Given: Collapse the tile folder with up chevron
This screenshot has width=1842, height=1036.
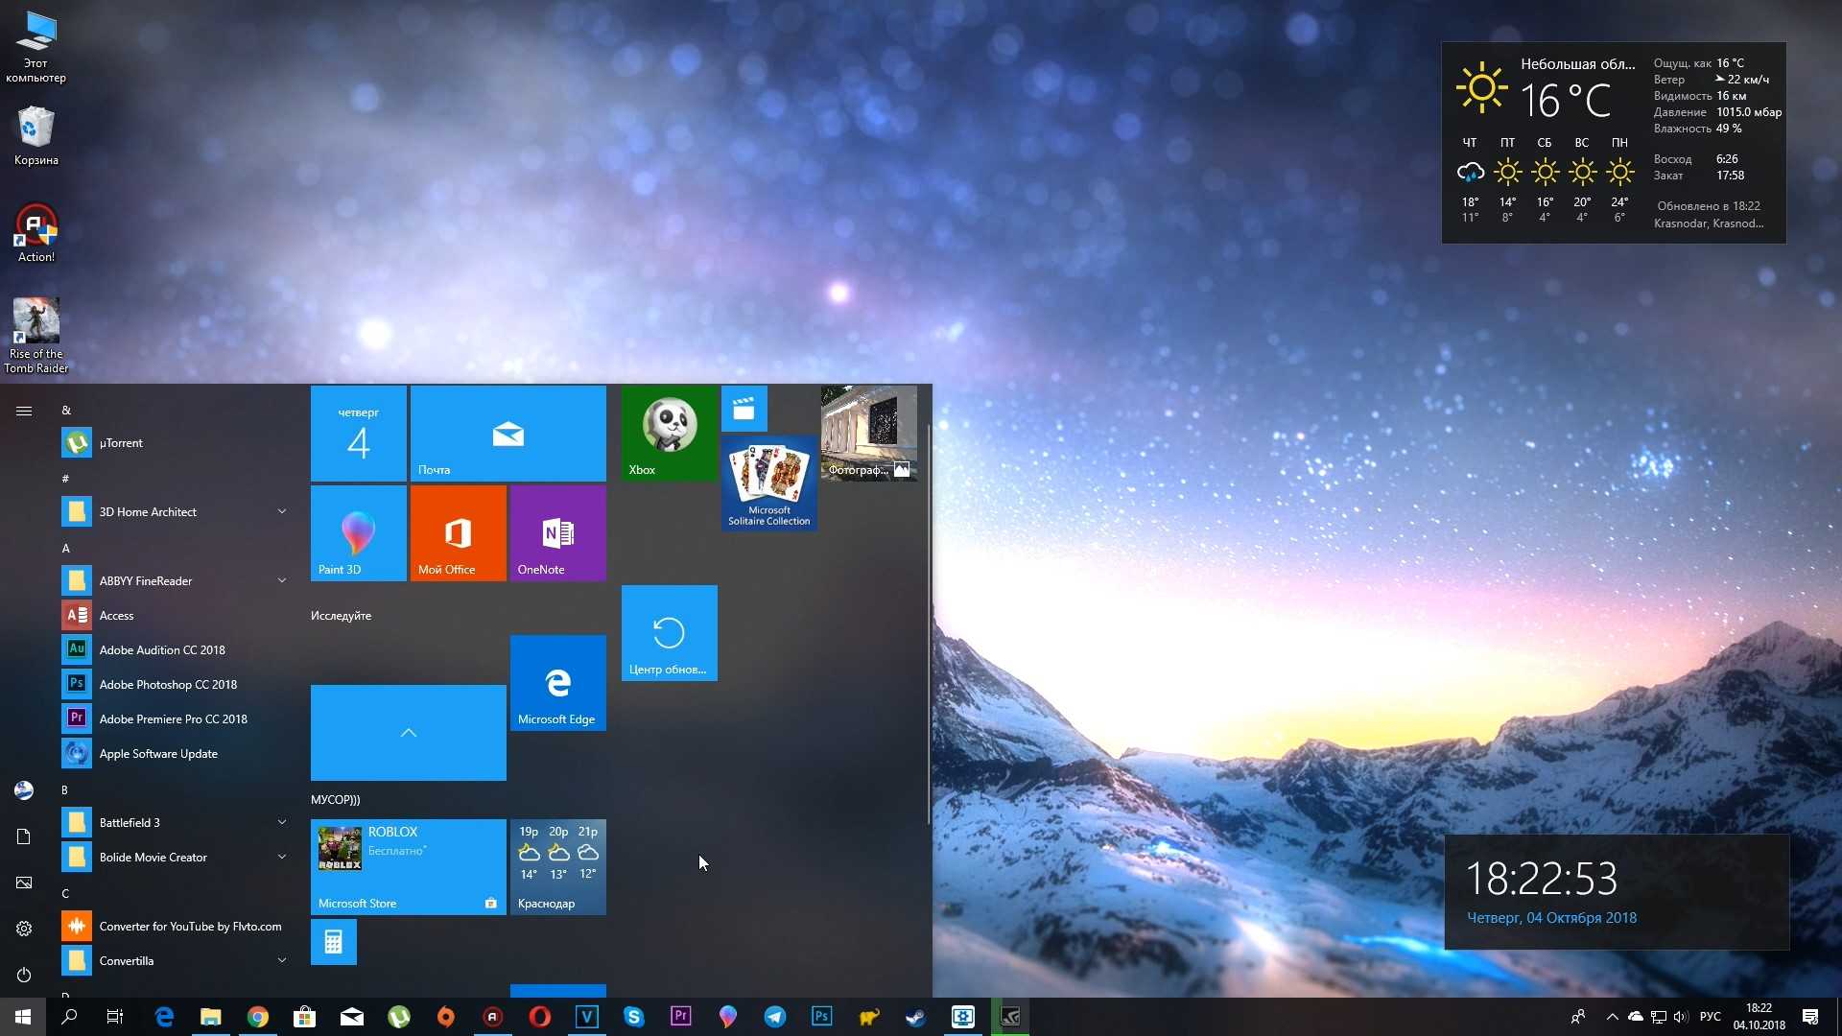Looking at the screenshot, I should tap(409, 733).
